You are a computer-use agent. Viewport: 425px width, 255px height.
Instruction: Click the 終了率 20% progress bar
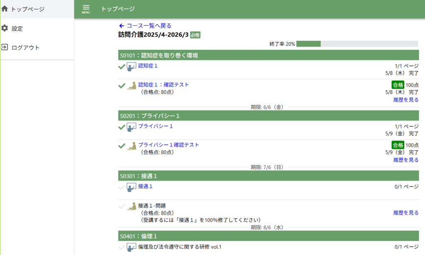[x=357, y=44]
